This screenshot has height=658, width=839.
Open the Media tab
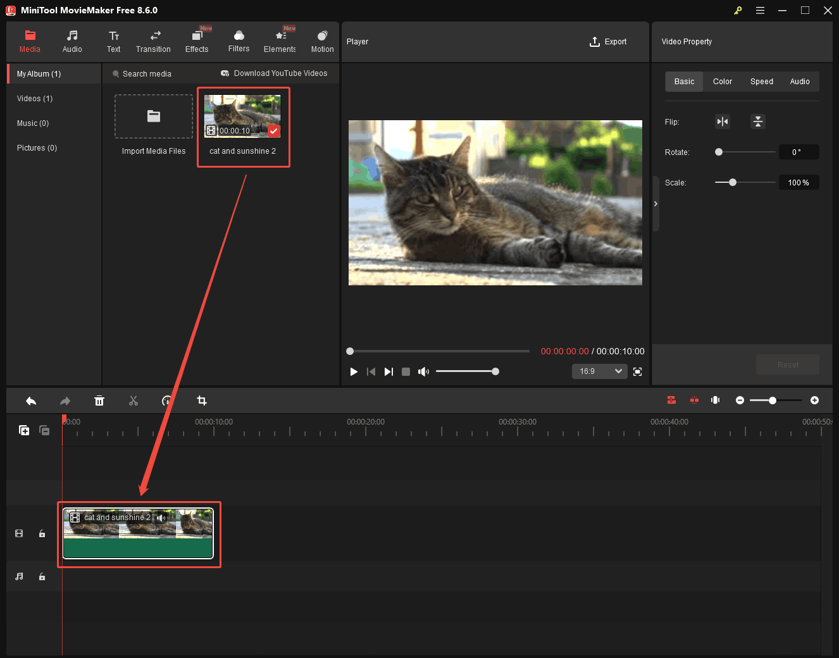(x=30, y=42)
